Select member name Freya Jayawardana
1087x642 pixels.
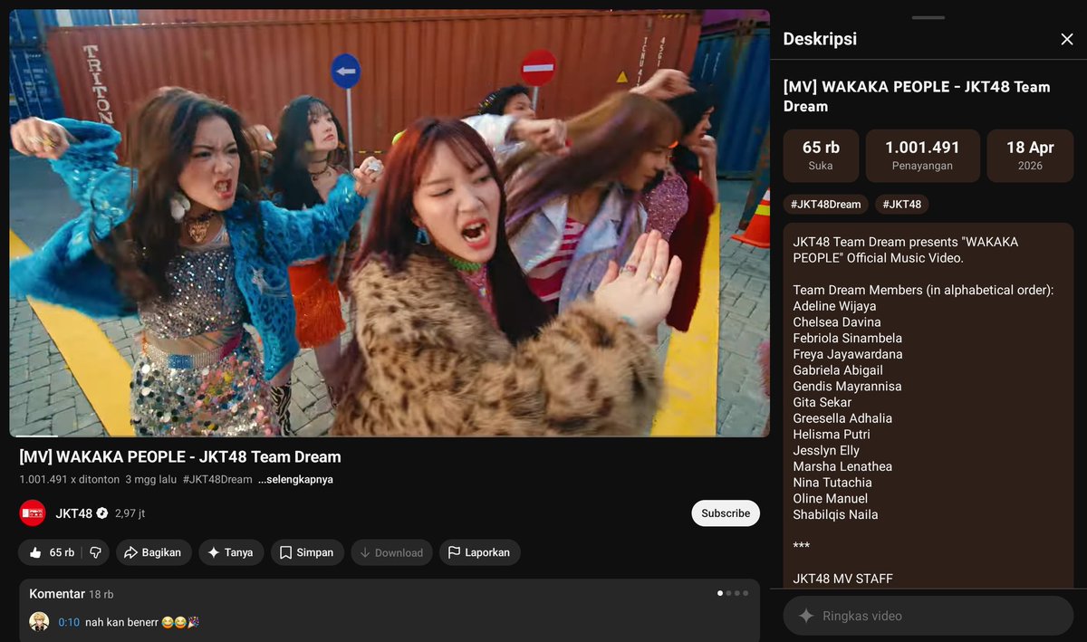click(x=848, y=354)
